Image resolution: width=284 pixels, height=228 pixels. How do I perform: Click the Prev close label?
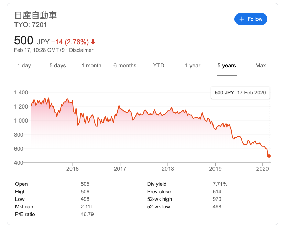pyautogui.click(x=159, y=192)
